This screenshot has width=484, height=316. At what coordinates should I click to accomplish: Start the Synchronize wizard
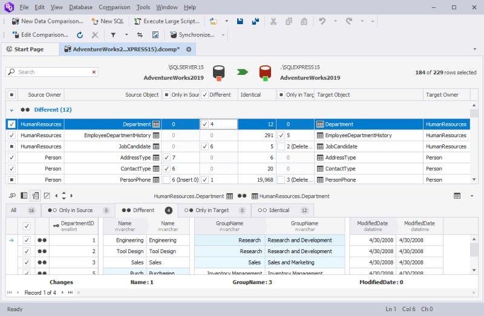tap(192, 35)
